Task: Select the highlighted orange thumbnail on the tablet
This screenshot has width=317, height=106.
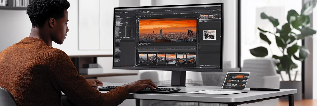Action: tap(240, 77)
